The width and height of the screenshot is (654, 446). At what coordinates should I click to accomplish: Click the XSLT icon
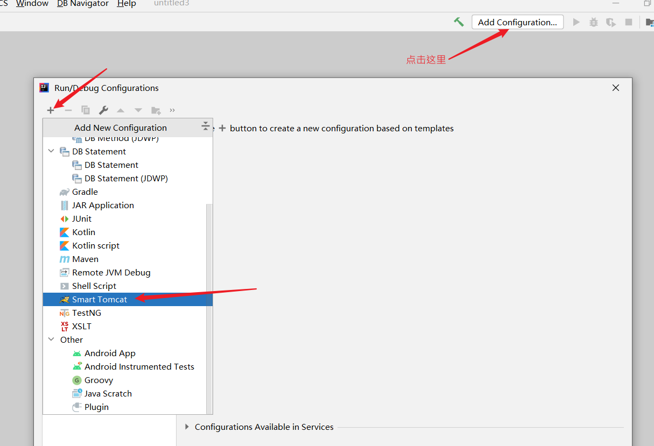(x=65, y=327)
